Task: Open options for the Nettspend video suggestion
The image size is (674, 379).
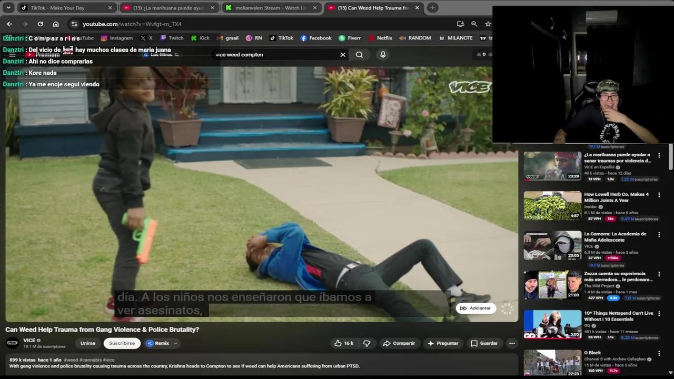Action: pos(659,314)
